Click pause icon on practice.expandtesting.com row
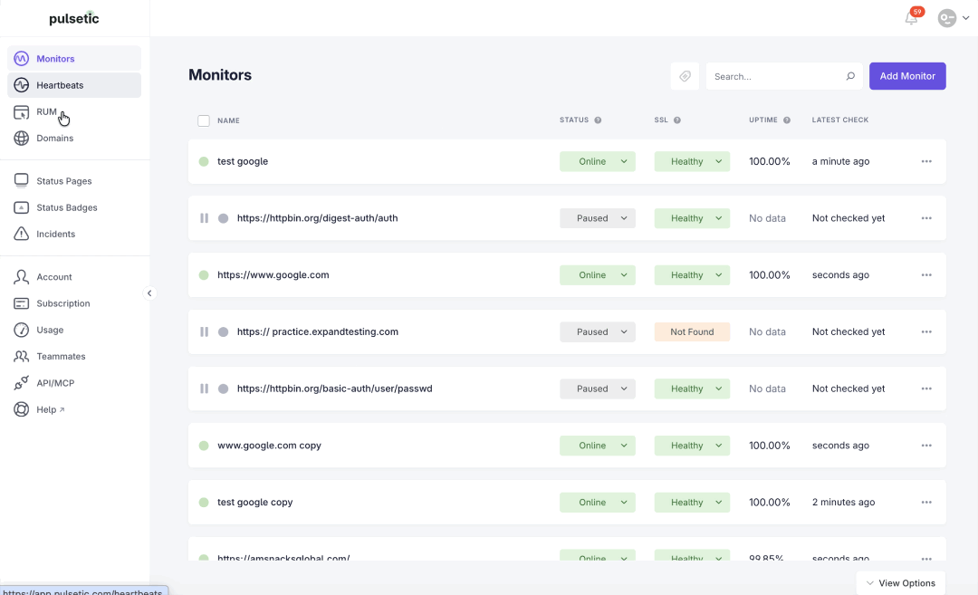 coord(204,331)
